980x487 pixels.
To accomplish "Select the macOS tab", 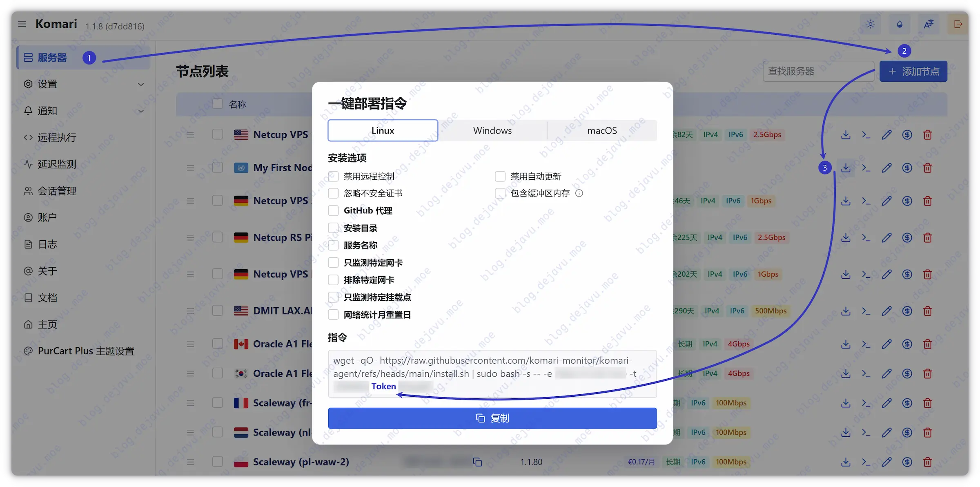I will (x=602, y=131).
